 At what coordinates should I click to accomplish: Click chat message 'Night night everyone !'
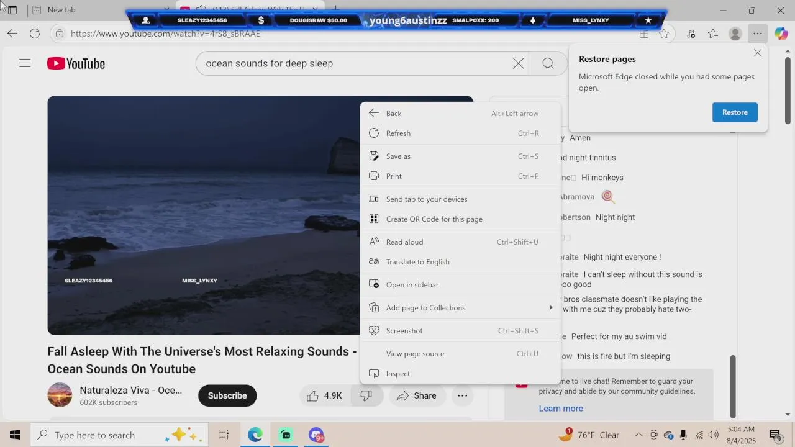tap(622, 256)
